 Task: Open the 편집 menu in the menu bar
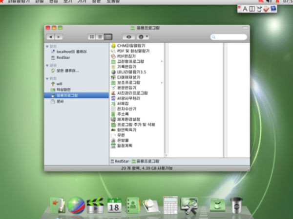54,1
